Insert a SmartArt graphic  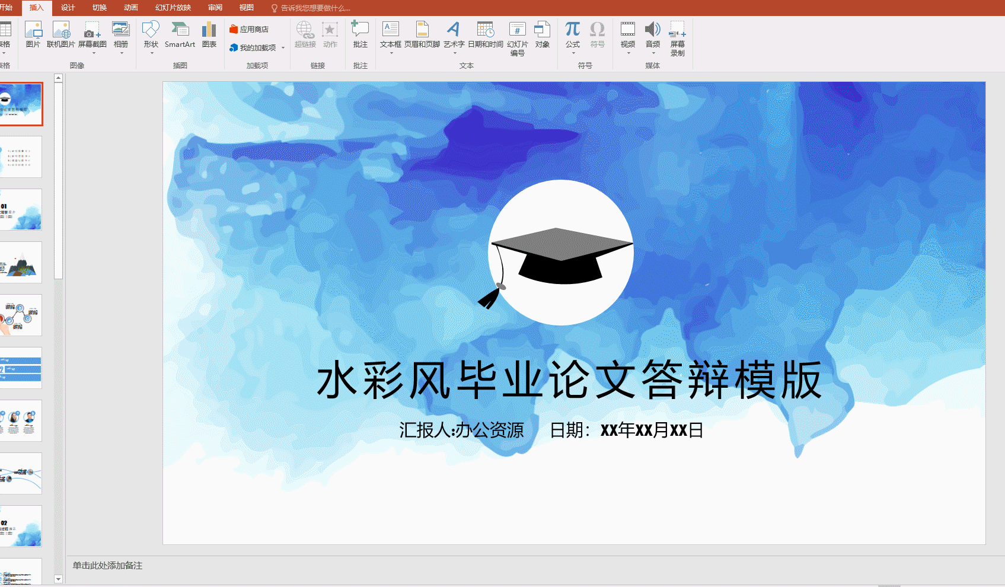coord(180,36)
